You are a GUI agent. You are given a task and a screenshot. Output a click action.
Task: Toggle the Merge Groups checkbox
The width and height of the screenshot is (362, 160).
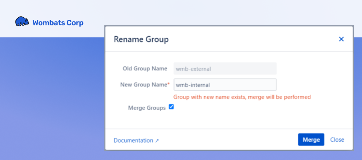coord(171,107)
